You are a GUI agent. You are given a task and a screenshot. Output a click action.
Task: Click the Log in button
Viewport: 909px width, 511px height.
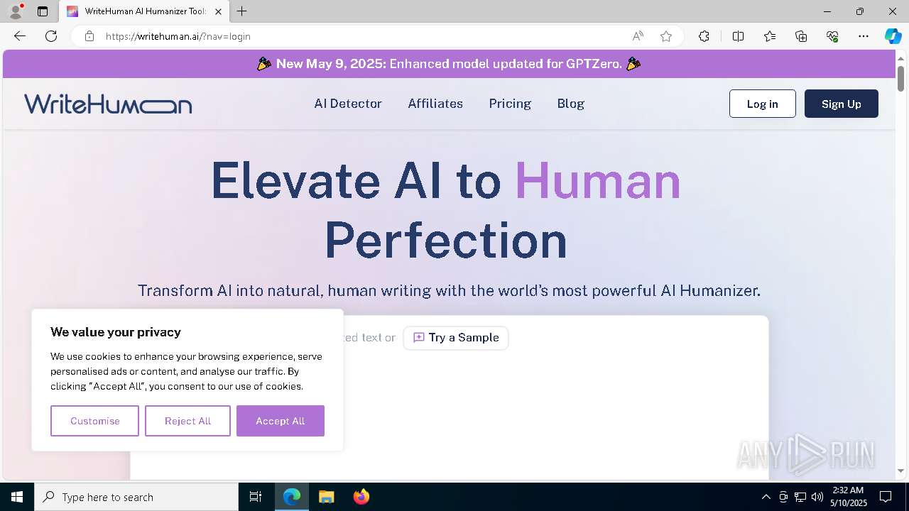[762, 104]
